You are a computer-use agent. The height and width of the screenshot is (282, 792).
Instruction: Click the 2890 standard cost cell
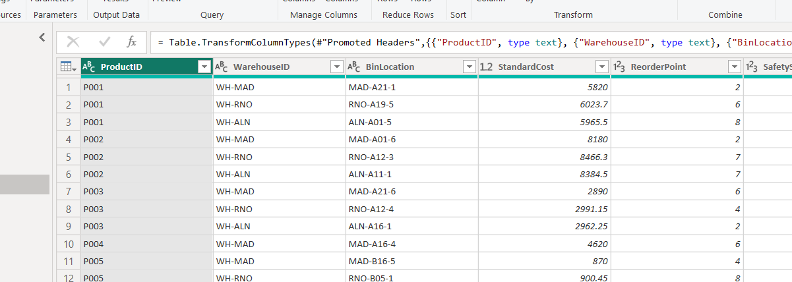tap(544, 191)
